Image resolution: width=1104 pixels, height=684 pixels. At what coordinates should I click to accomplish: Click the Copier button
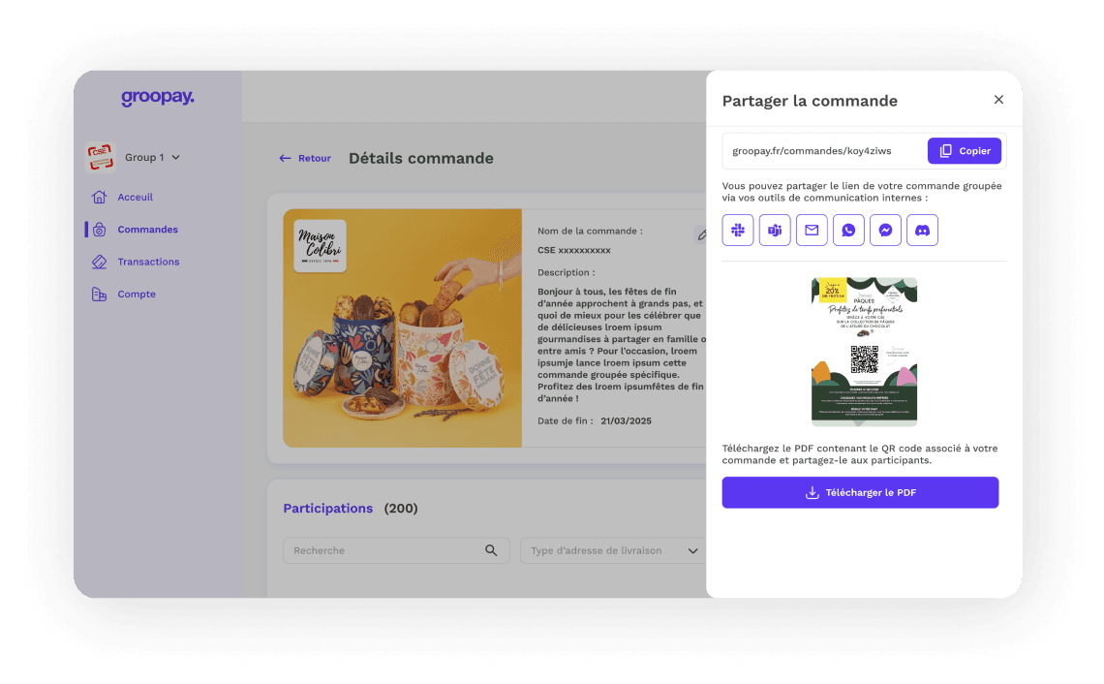pyautogui.click(x=964, y=150)
